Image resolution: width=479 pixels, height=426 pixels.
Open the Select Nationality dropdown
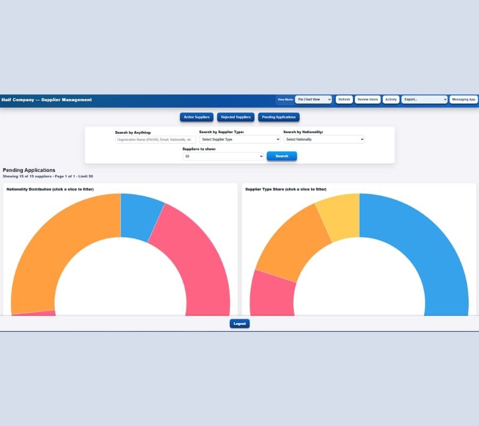[324, 139]
